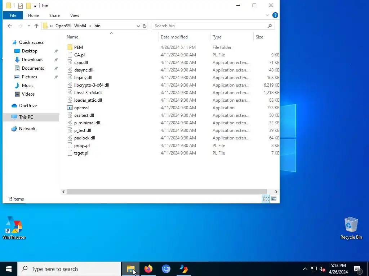The height and width of the screenshot is (276, 369).
Task: Switch to large thumbnails view layout
Action: (x=274, y=199)
